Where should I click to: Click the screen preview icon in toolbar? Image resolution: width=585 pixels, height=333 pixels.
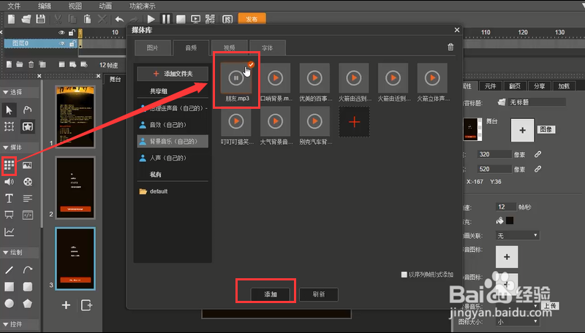pyautogui.click(x=195, y=20)
